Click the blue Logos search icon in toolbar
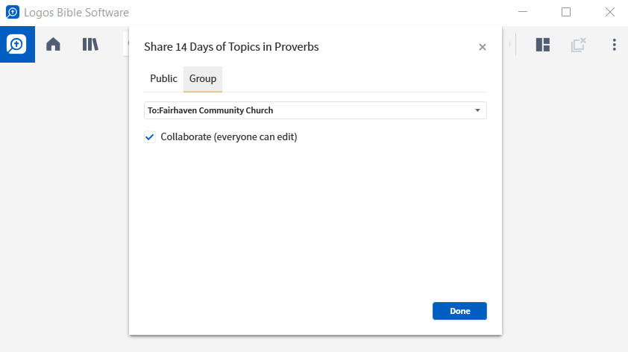Image resolution: width=628 pixels, height=352 pixels. pos(17,45)
